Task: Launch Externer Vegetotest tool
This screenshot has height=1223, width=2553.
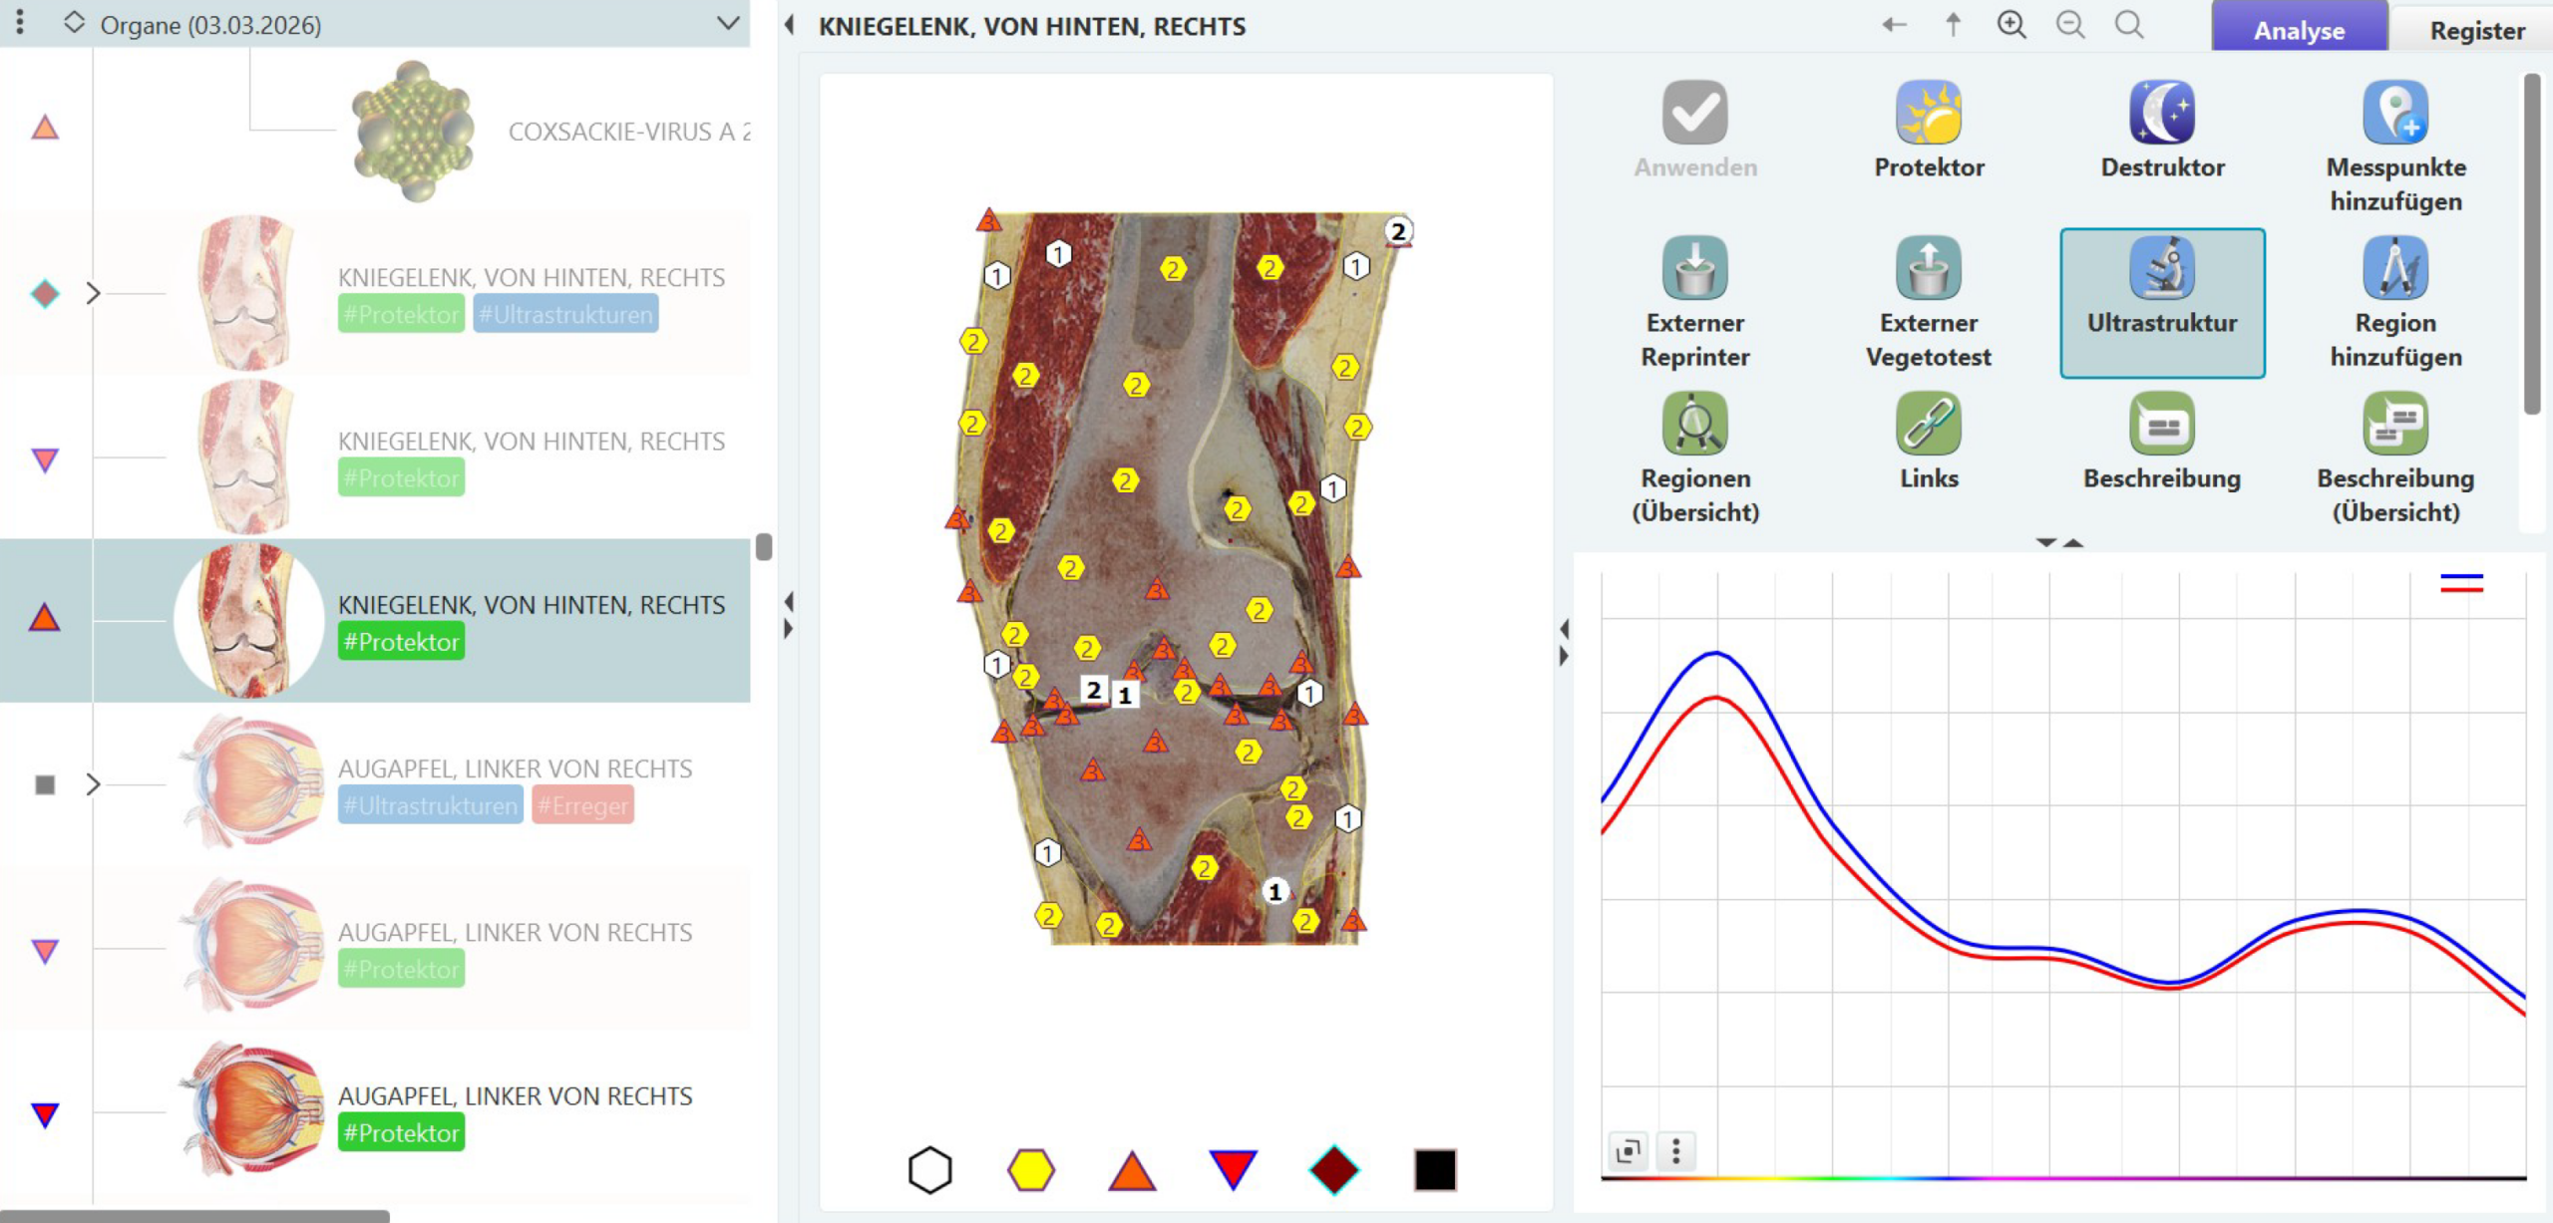Action: point(1928,269)
